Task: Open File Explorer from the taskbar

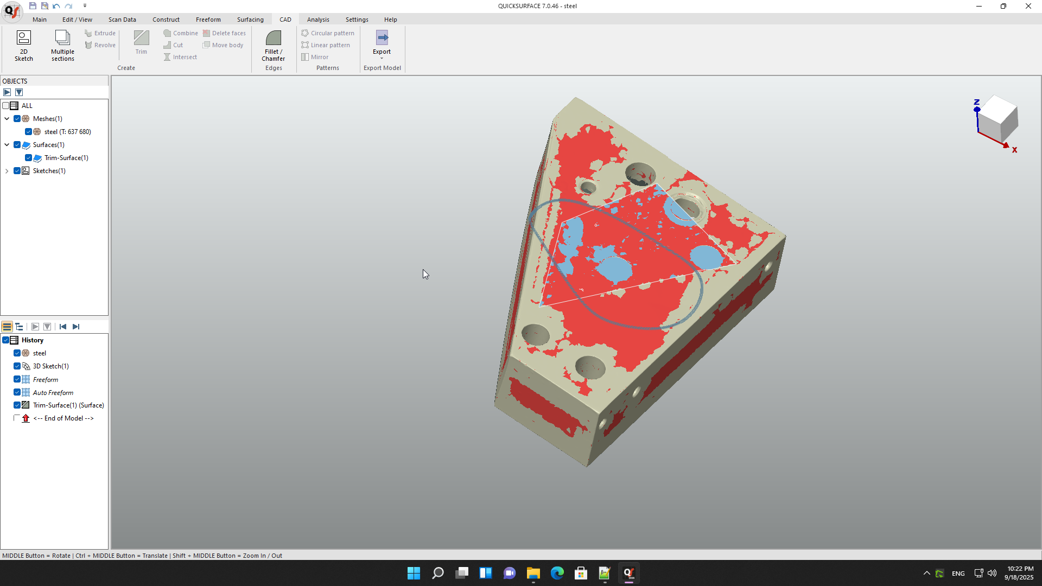Action: (x=533, y=573)
